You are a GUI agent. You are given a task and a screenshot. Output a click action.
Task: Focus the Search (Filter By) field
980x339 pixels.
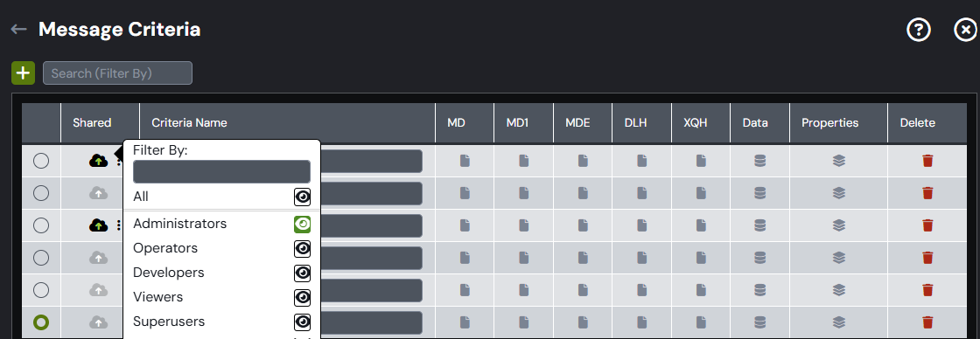117,73
